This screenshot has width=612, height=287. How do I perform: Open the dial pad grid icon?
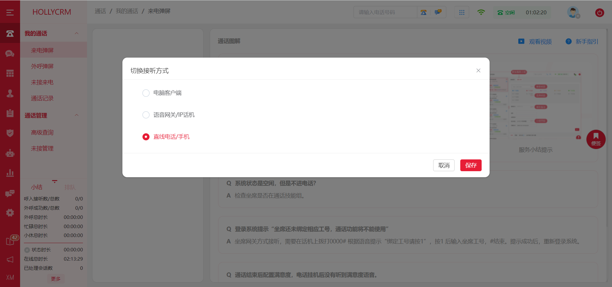coord(462,12)
